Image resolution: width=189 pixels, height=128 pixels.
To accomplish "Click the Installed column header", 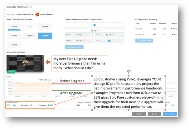I will (x=153, y=23).
